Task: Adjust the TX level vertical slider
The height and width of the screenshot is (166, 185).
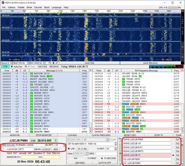Action: pos(182,145)
